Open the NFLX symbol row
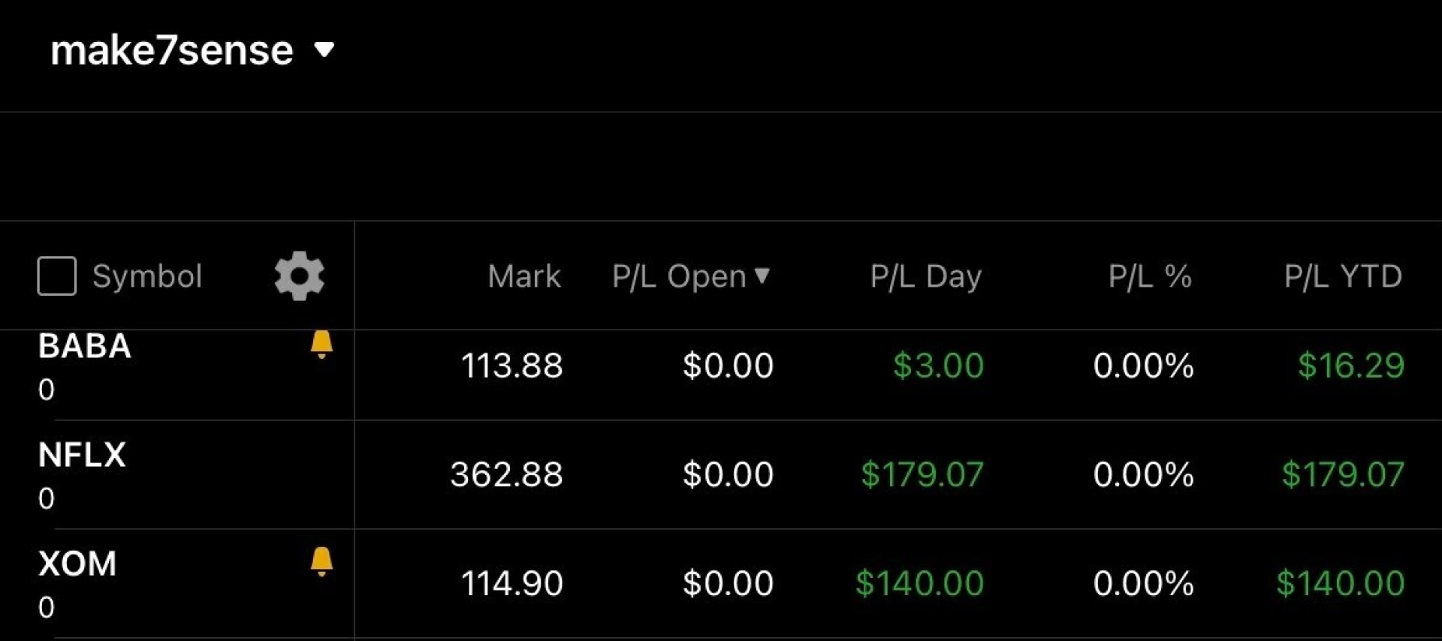Screen dimensions: 1442x641 pos(83,456)
